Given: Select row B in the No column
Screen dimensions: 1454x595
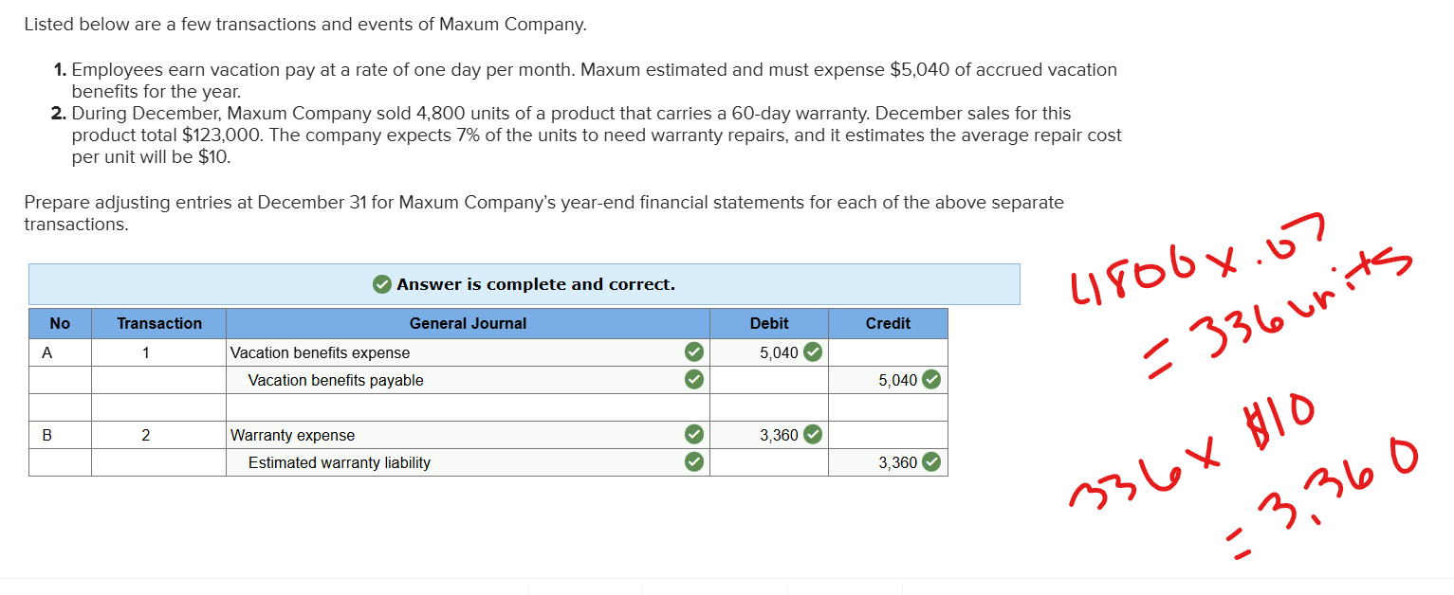Looking at the screenshot, I should point(60,435).
